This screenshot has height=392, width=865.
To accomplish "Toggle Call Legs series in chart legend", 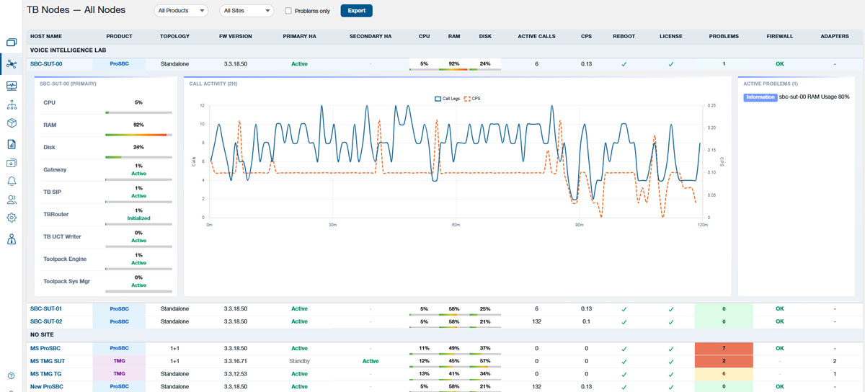I will pos(447,98).
